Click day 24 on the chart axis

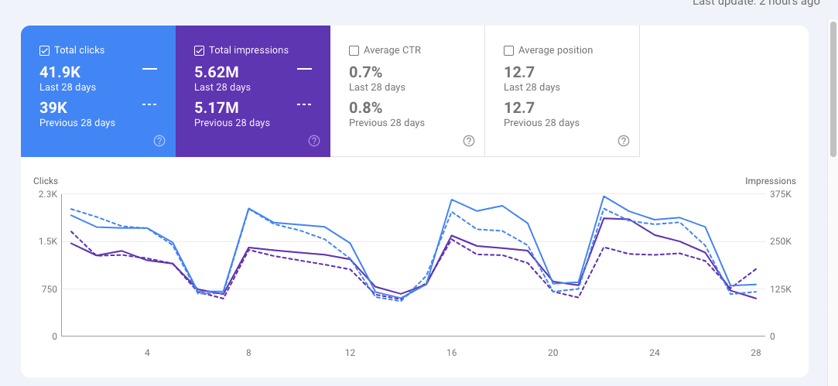655,353
